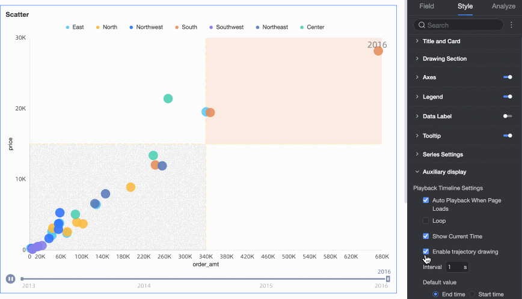The height and width of the screenshot is (299, 522).
Task: Select End time as default value
Action: tap(435, 294)
